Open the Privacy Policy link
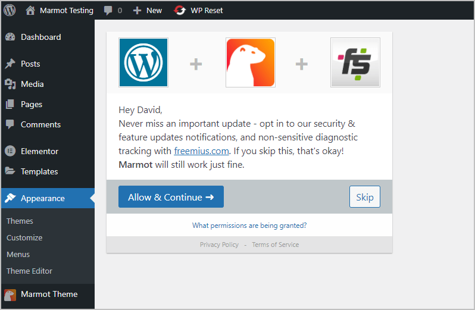Viewport: 475px width, 310px height. point(219,245)
